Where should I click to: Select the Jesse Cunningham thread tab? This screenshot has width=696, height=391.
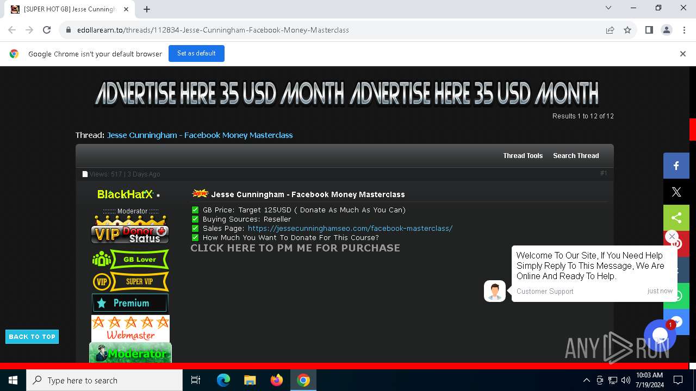coord(70,9)
